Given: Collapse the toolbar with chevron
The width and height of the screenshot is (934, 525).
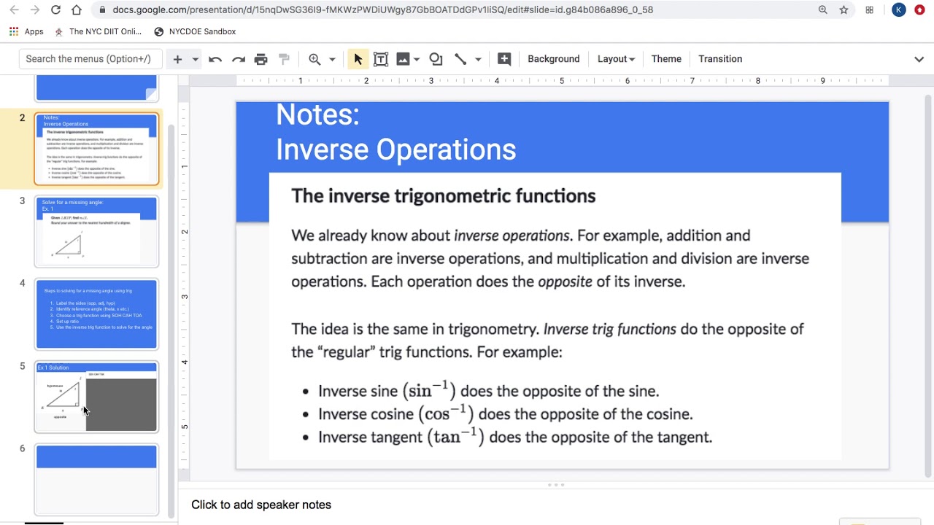Looking at the screenshot, I should pos(919,59).
